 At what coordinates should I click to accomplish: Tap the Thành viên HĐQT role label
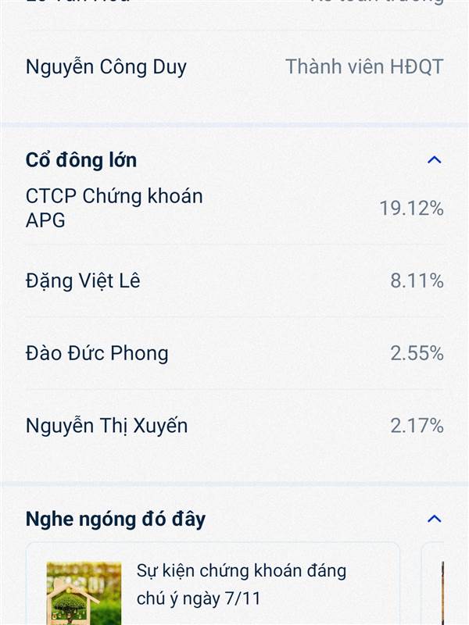(364, 66)
